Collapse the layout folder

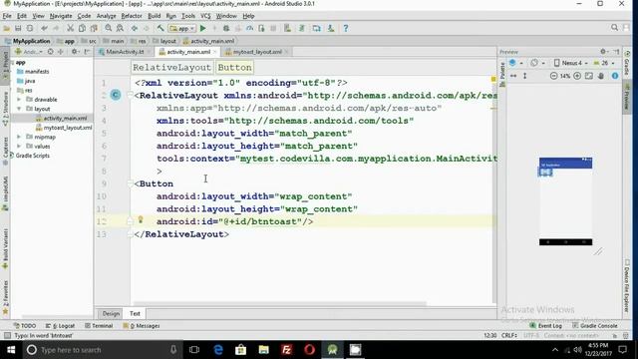tap(19, 109)
